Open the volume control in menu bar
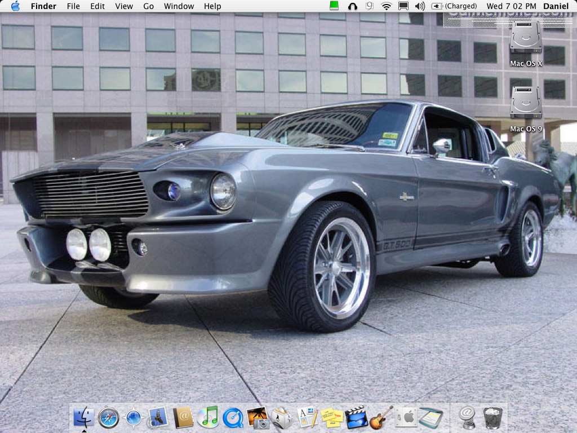 (x=420, y=6)
